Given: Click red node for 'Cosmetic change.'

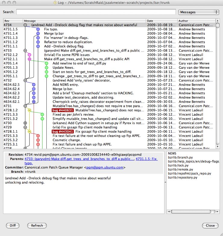Looking at the screenshot, I should tap(38, 140).
